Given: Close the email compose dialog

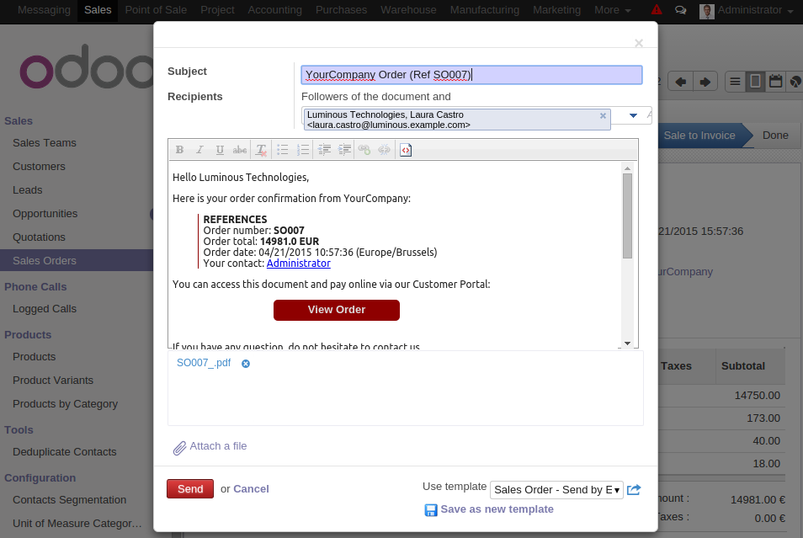Looking at the screenshot, I should pos(639,43).
